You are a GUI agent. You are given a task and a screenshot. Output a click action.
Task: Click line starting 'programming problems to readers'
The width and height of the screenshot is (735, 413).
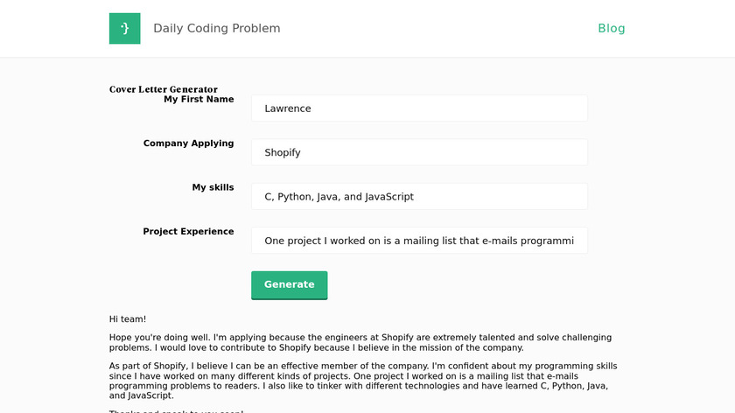[358, 386]
